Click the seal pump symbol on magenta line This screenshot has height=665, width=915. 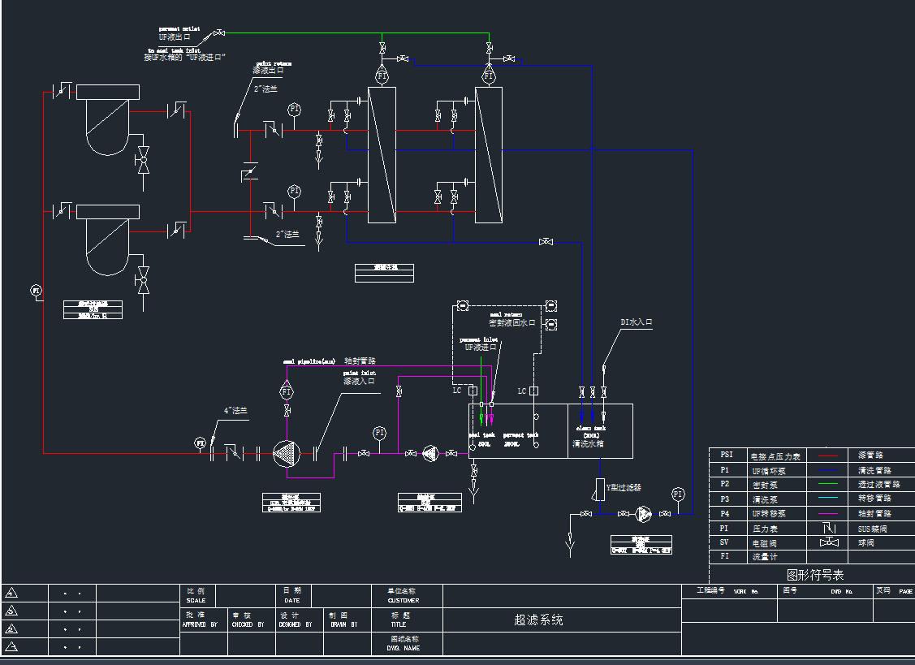click(x=430, y=453)
